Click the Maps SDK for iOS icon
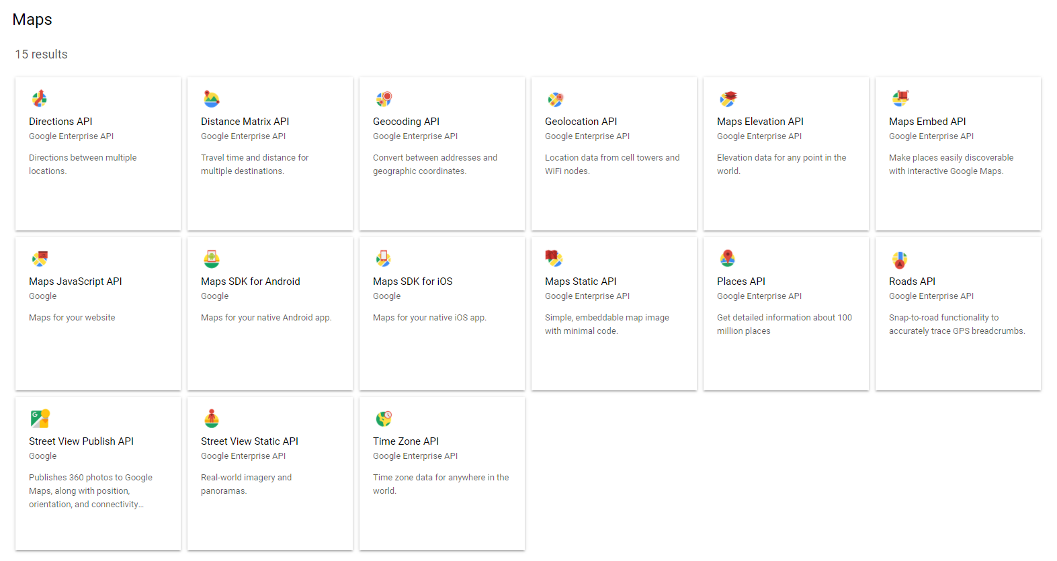Image resolution: width=1057 pixels, height=561 pixels. tap(384, 259)
